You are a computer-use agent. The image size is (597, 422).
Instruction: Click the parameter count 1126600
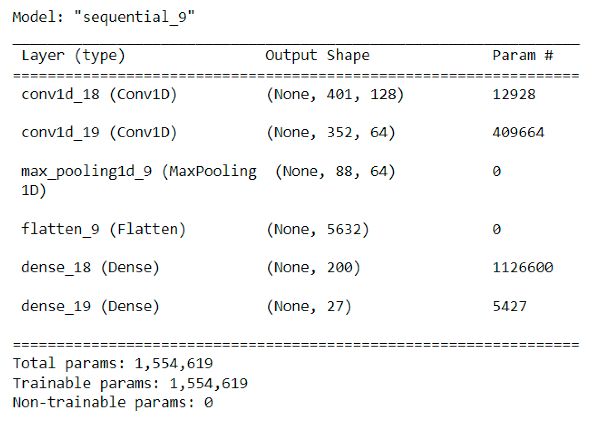point(522,268)
